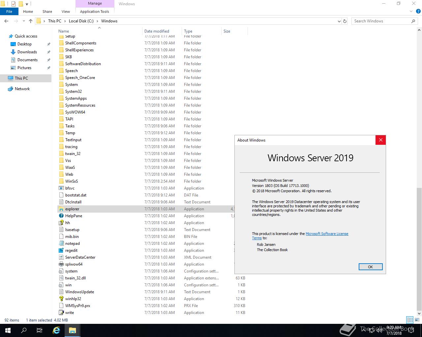Expand address bar history dropdown

pos(339,21)
